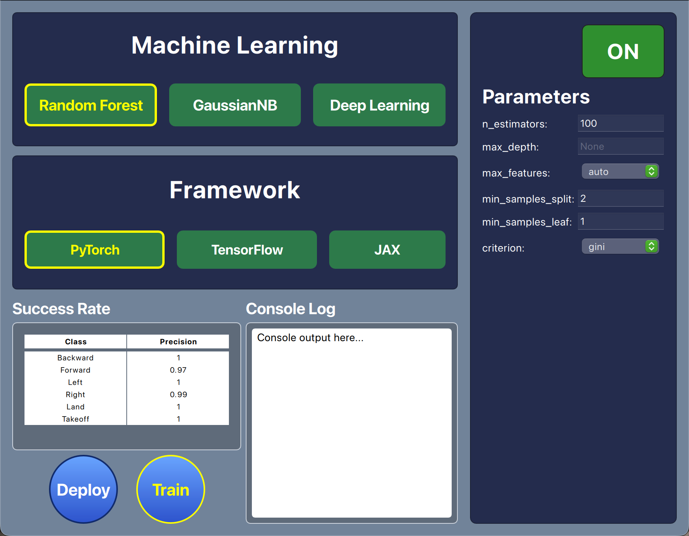The height and width of the screenshot is (536, 689).
Task: Click the Class column header
Action: point(75,342)
